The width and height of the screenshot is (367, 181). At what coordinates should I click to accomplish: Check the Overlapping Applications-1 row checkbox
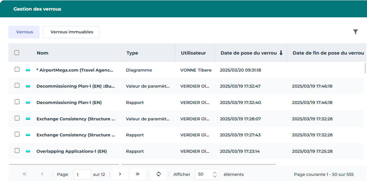pyautogui.click(x=17, y=151)
